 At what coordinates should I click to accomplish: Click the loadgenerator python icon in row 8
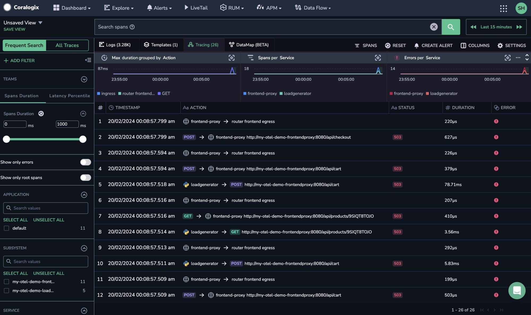(186, 232)
